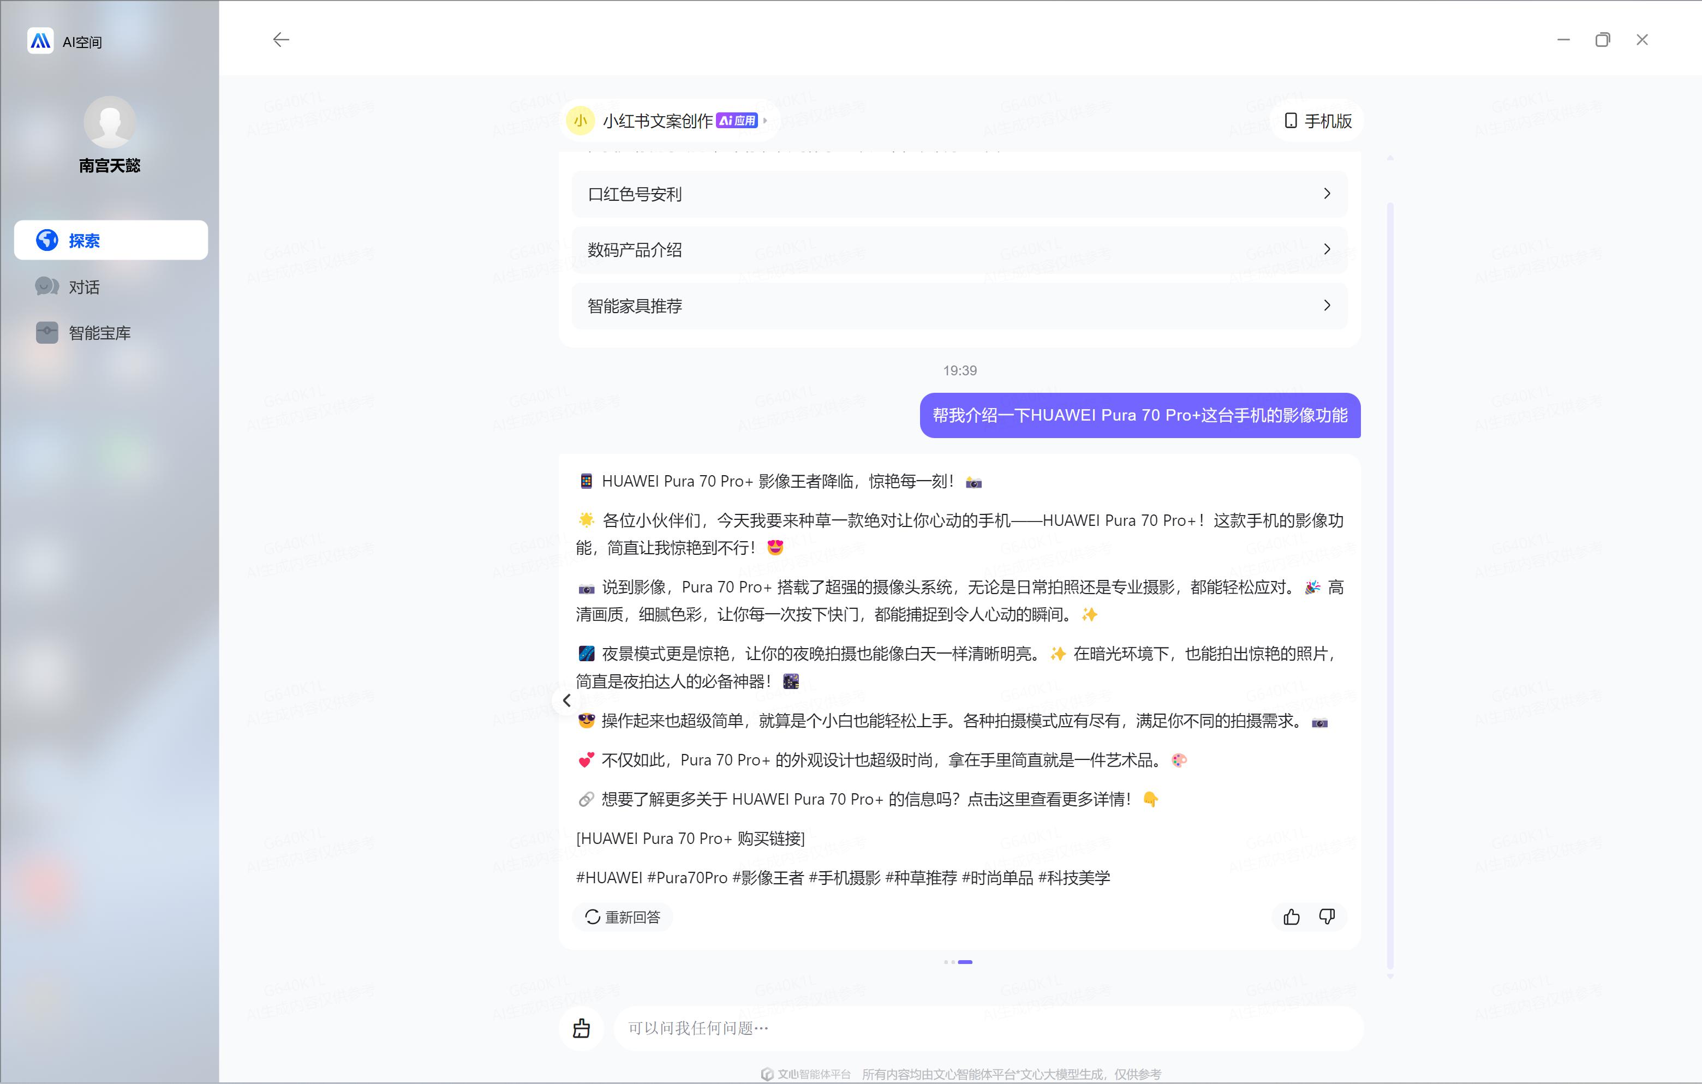Click the active page indicator dot below the reply
This screenshot has height=1084, width=1702.
pyautogui.click(x=966, y=961)
